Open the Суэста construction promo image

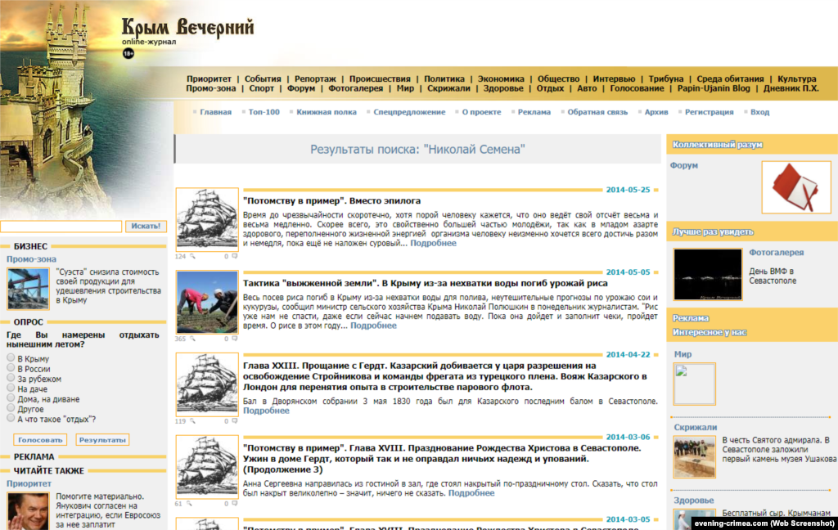point(28,289)
